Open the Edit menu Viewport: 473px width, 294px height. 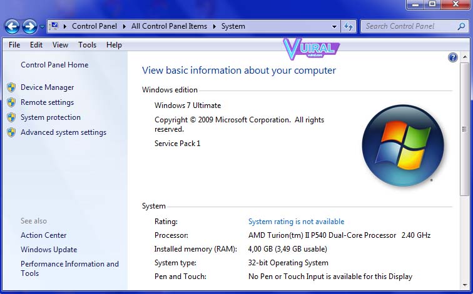pos(36,45)
